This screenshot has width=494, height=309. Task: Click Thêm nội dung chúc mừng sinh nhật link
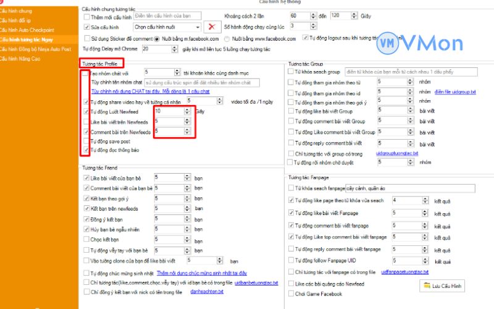click(201, 273)
